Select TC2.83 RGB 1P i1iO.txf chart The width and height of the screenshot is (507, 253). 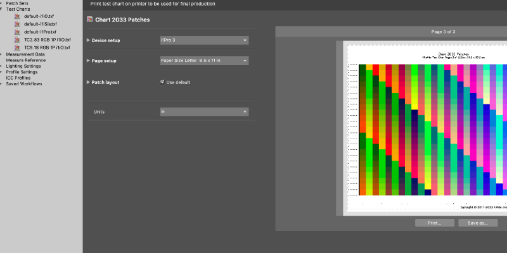pos(47,40)
